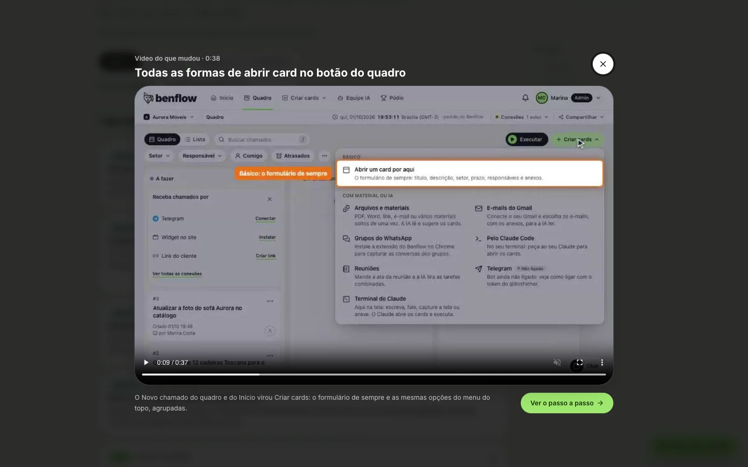Choose the 'Pelo Claude Code' terminal prompt icon
This screenshot has width=748, height=467.
[x=479, y=239]
